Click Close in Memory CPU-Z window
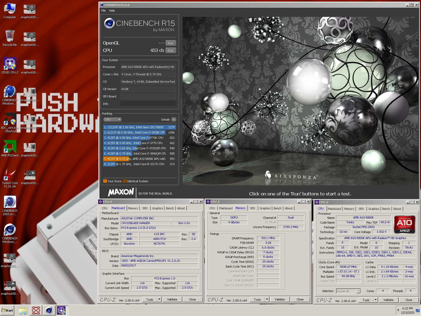The image size is (421, 316). pos(300,299)
